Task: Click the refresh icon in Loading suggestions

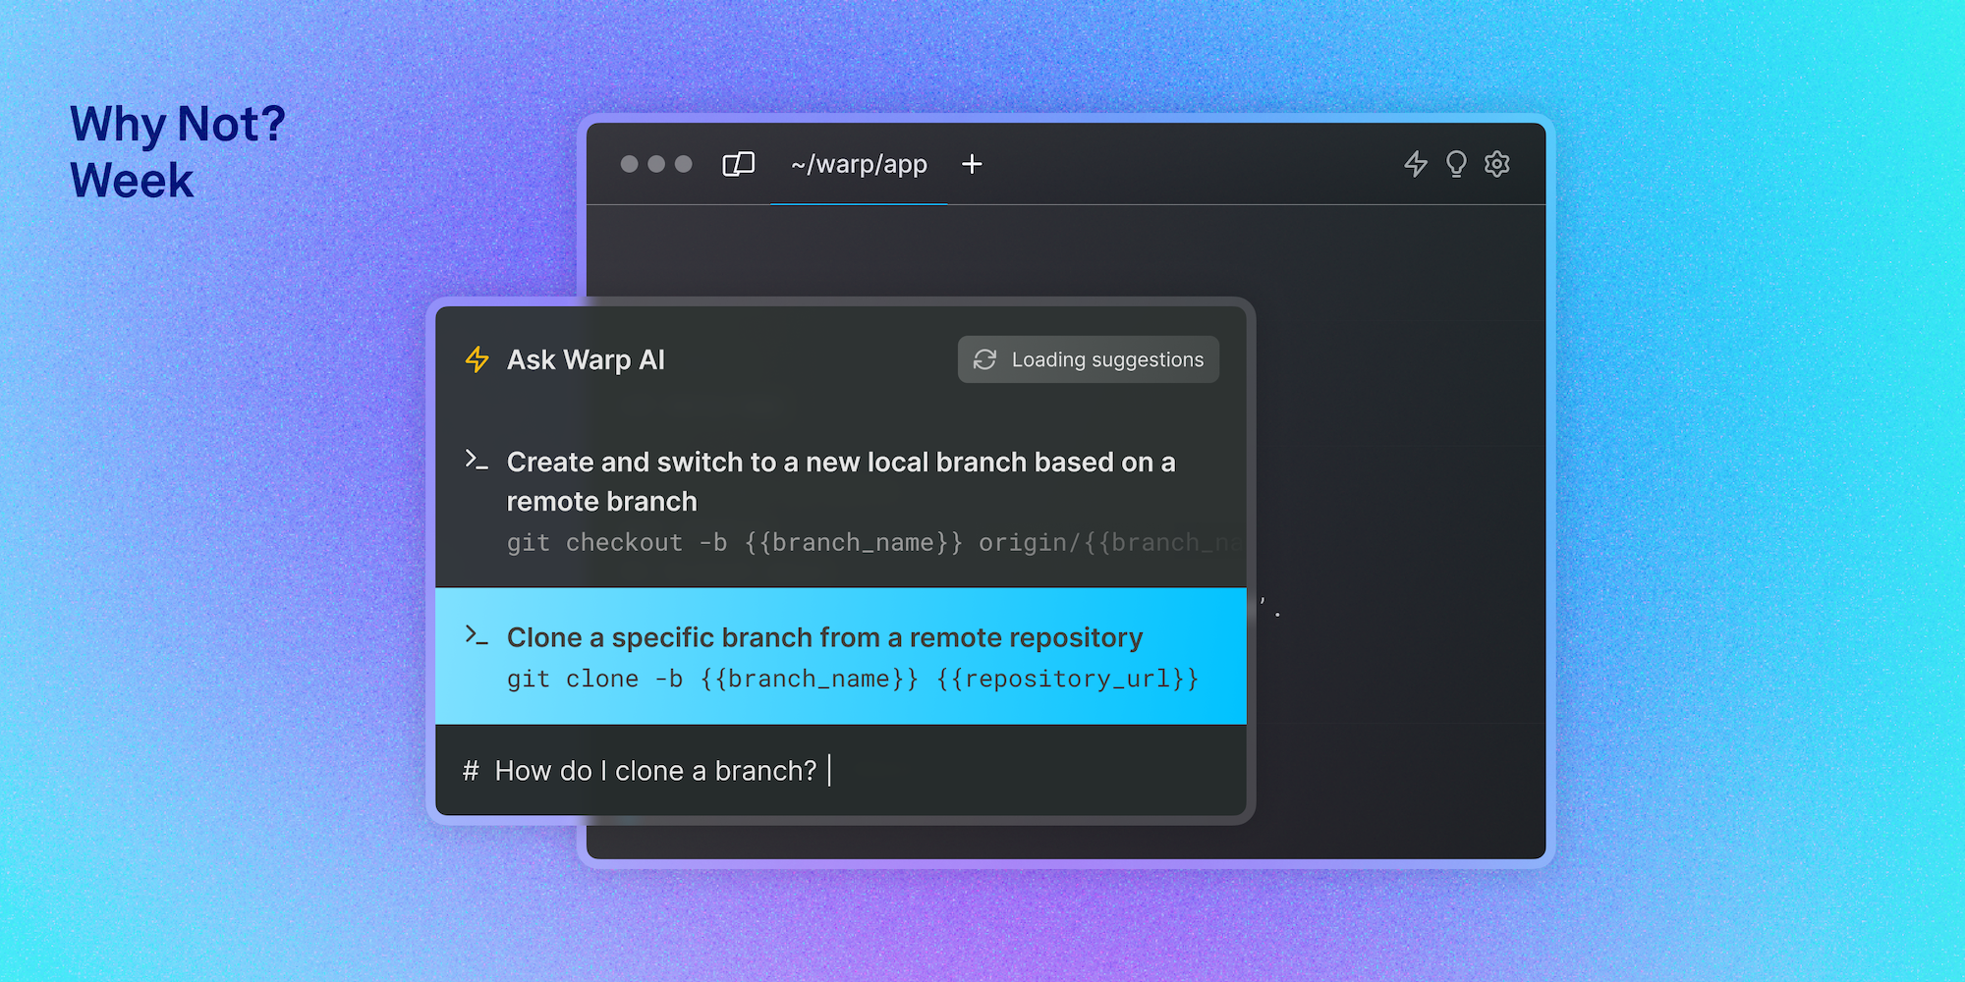Action: (x=985, y=359)
